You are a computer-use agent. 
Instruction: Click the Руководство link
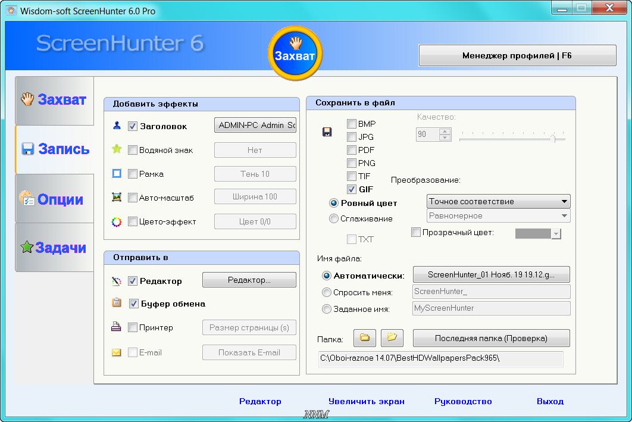(x=463, y=401)
